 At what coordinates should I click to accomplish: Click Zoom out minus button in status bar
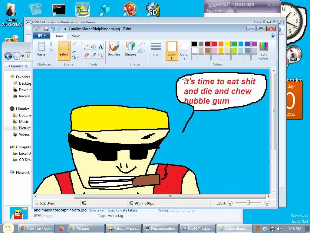(230, 203)
